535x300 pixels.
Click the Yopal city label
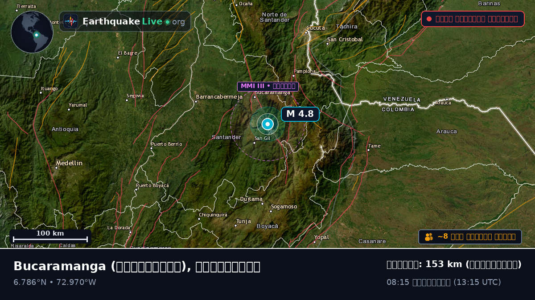click(321, 237)
